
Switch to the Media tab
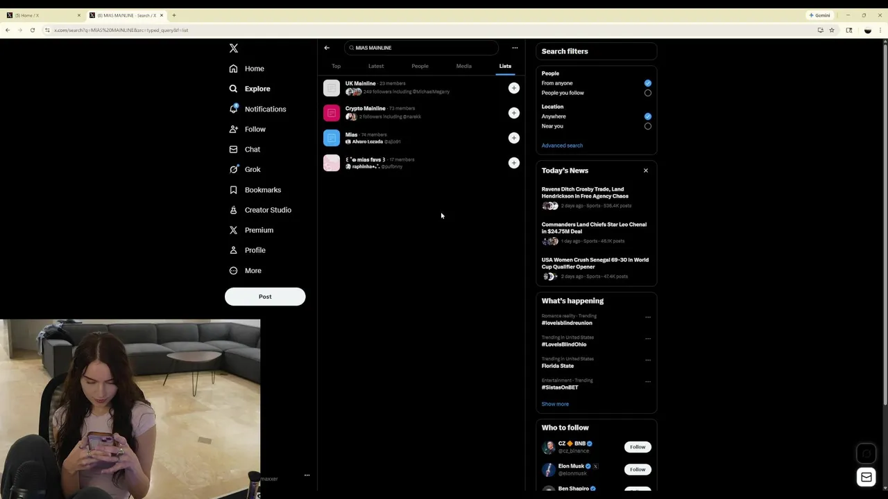click(464, 66)
